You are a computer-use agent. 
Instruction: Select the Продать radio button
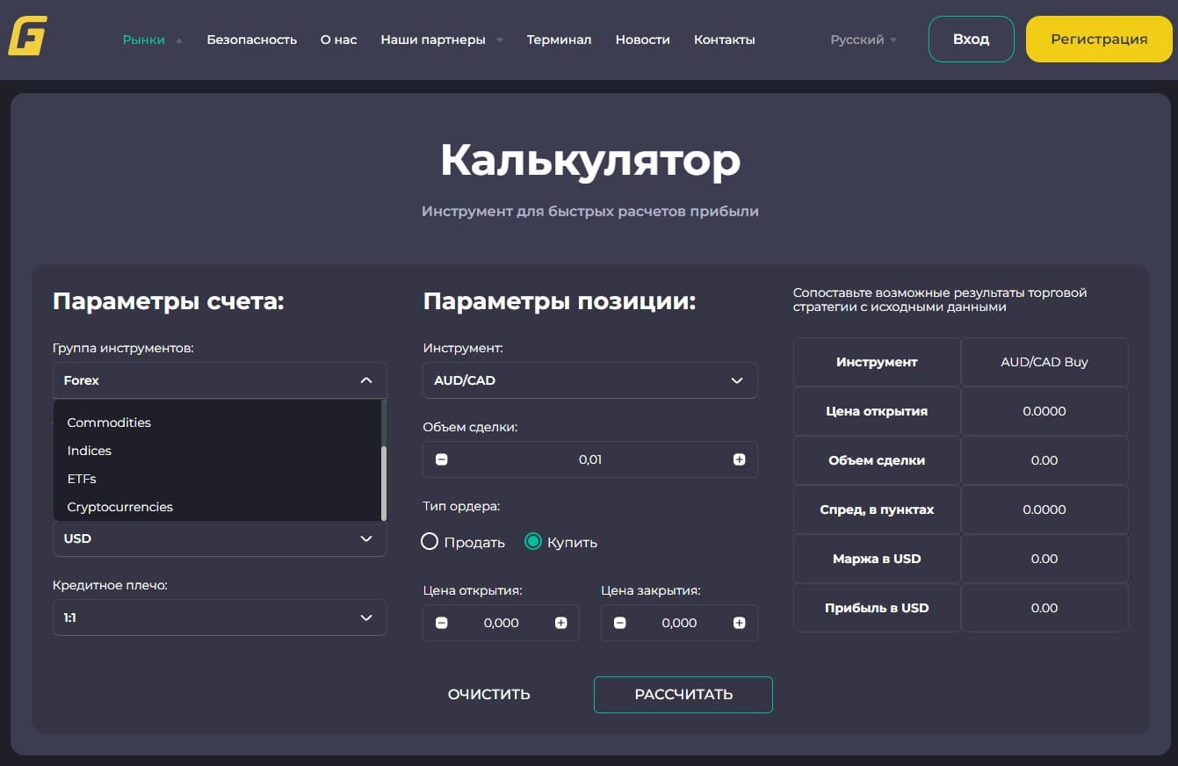pos(430,542)
